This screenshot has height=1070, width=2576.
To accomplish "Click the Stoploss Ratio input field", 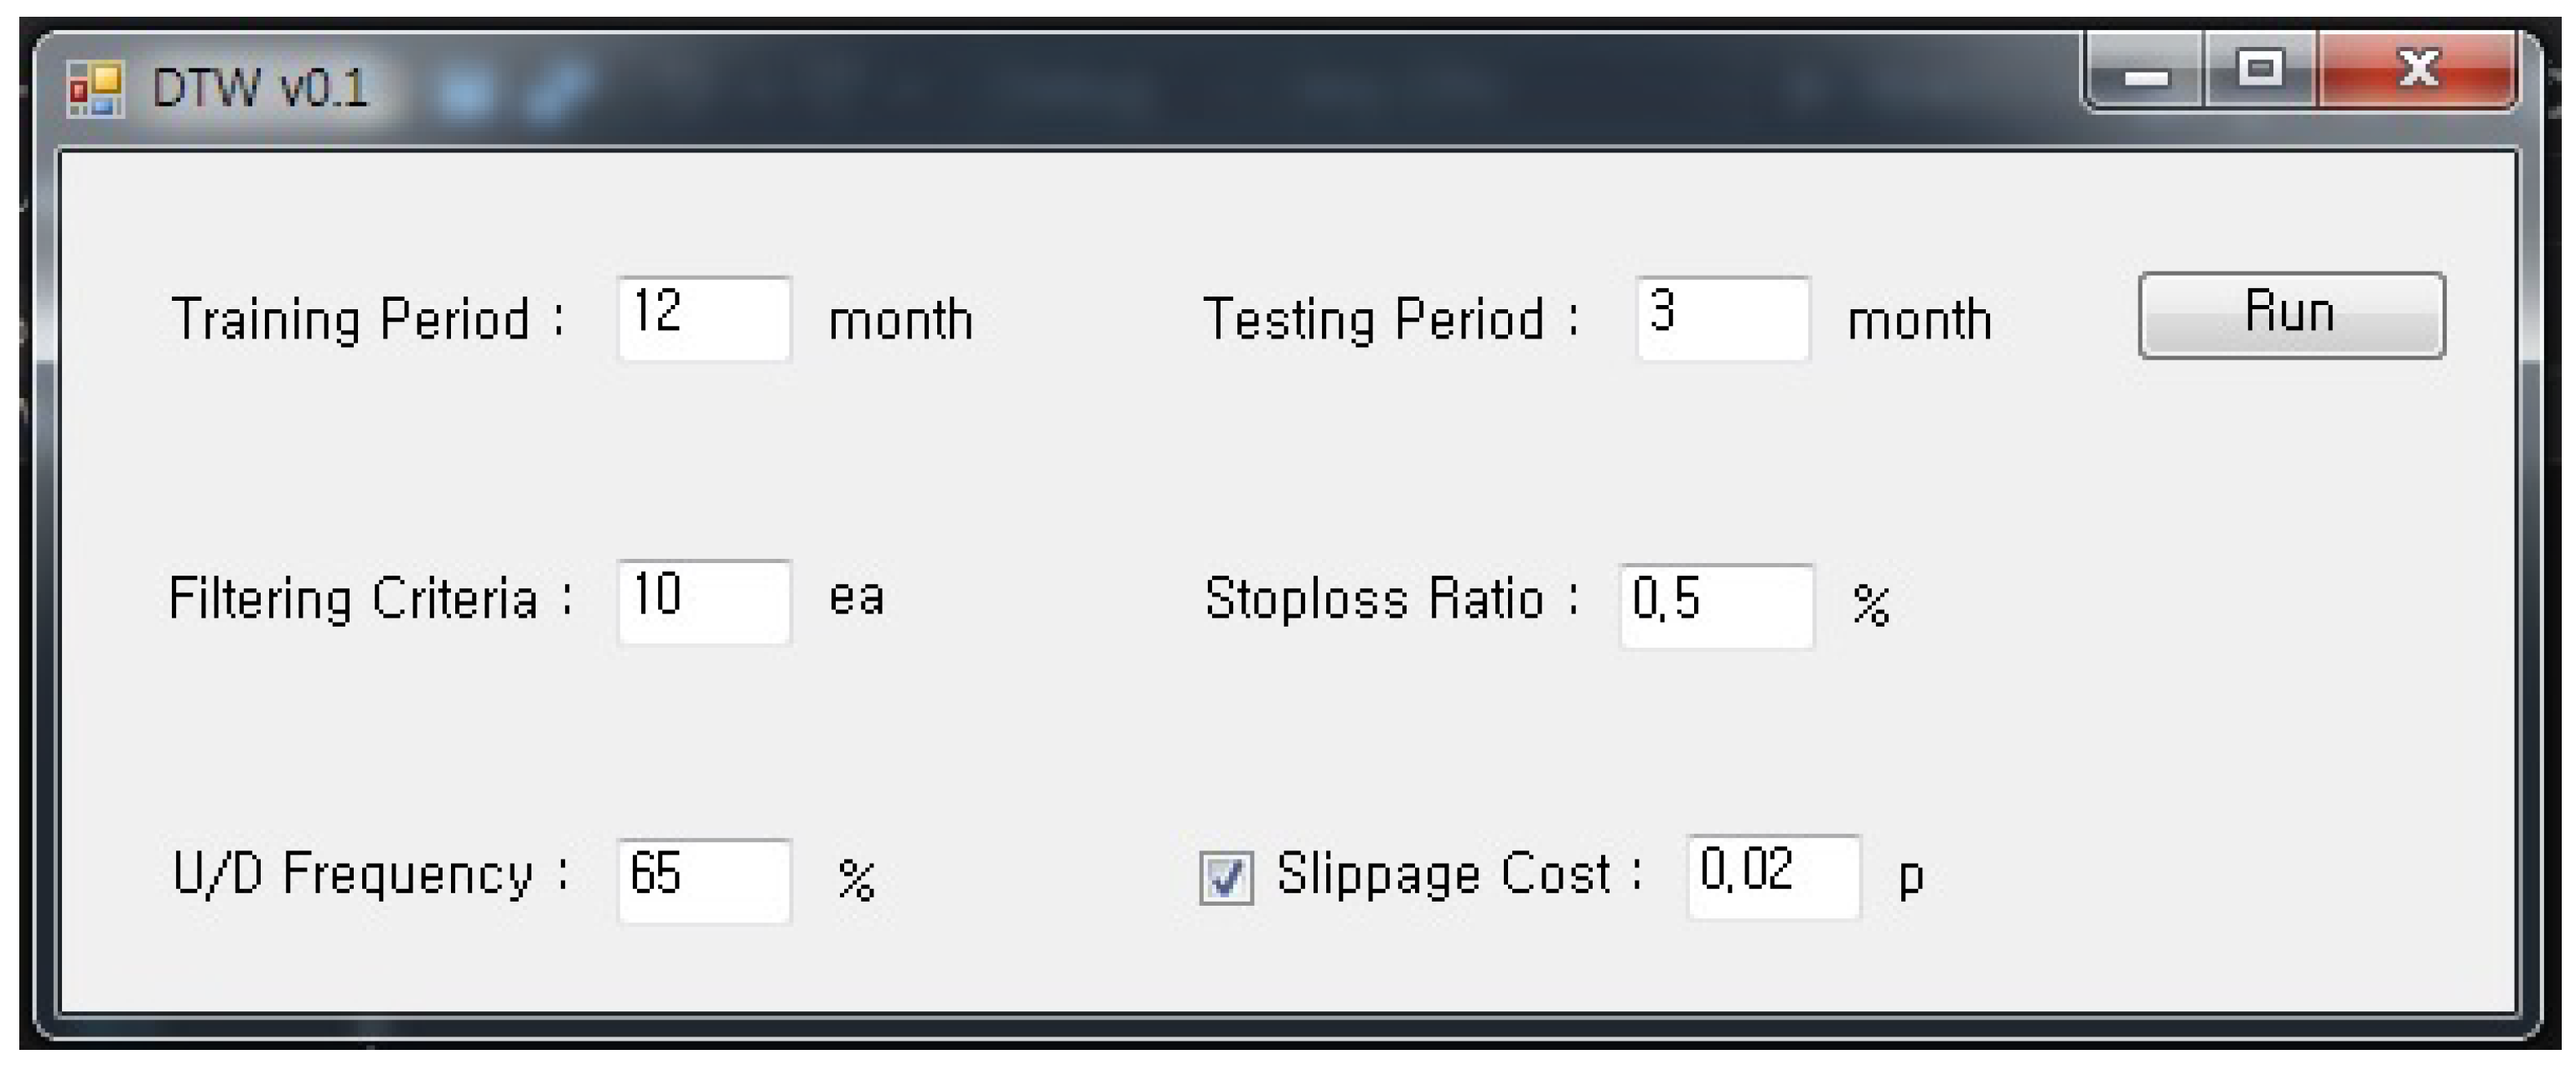I will [x=1716, y=605].
